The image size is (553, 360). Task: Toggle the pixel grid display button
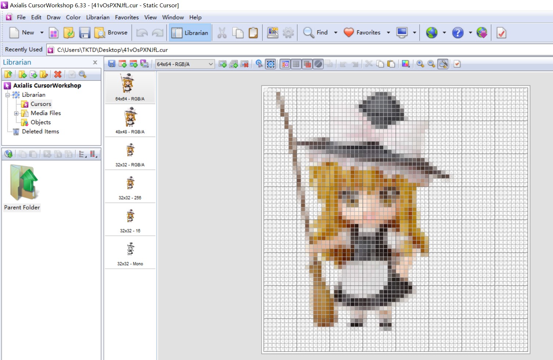click(296, 64)
